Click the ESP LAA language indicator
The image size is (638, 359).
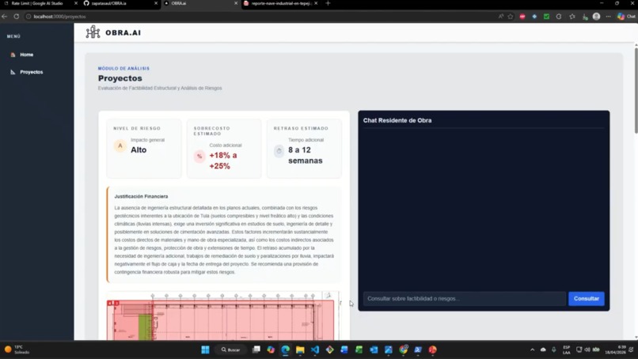(567, 350)
